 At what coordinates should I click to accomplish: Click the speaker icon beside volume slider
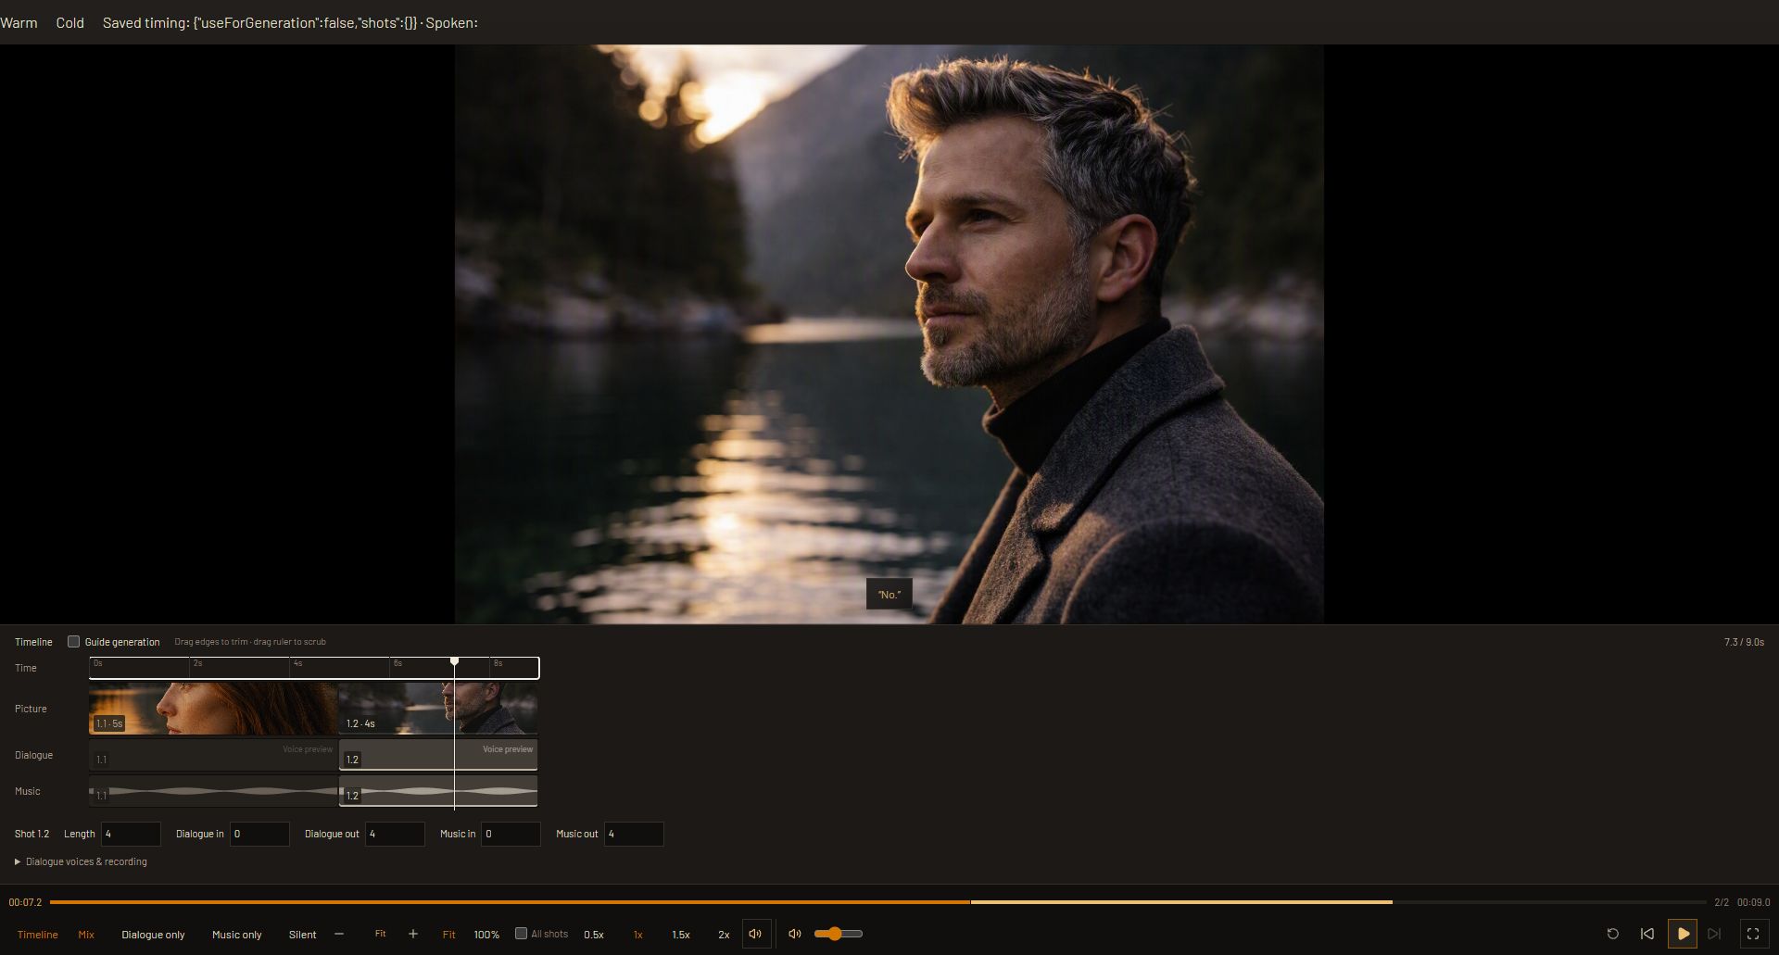pos(795,934)
